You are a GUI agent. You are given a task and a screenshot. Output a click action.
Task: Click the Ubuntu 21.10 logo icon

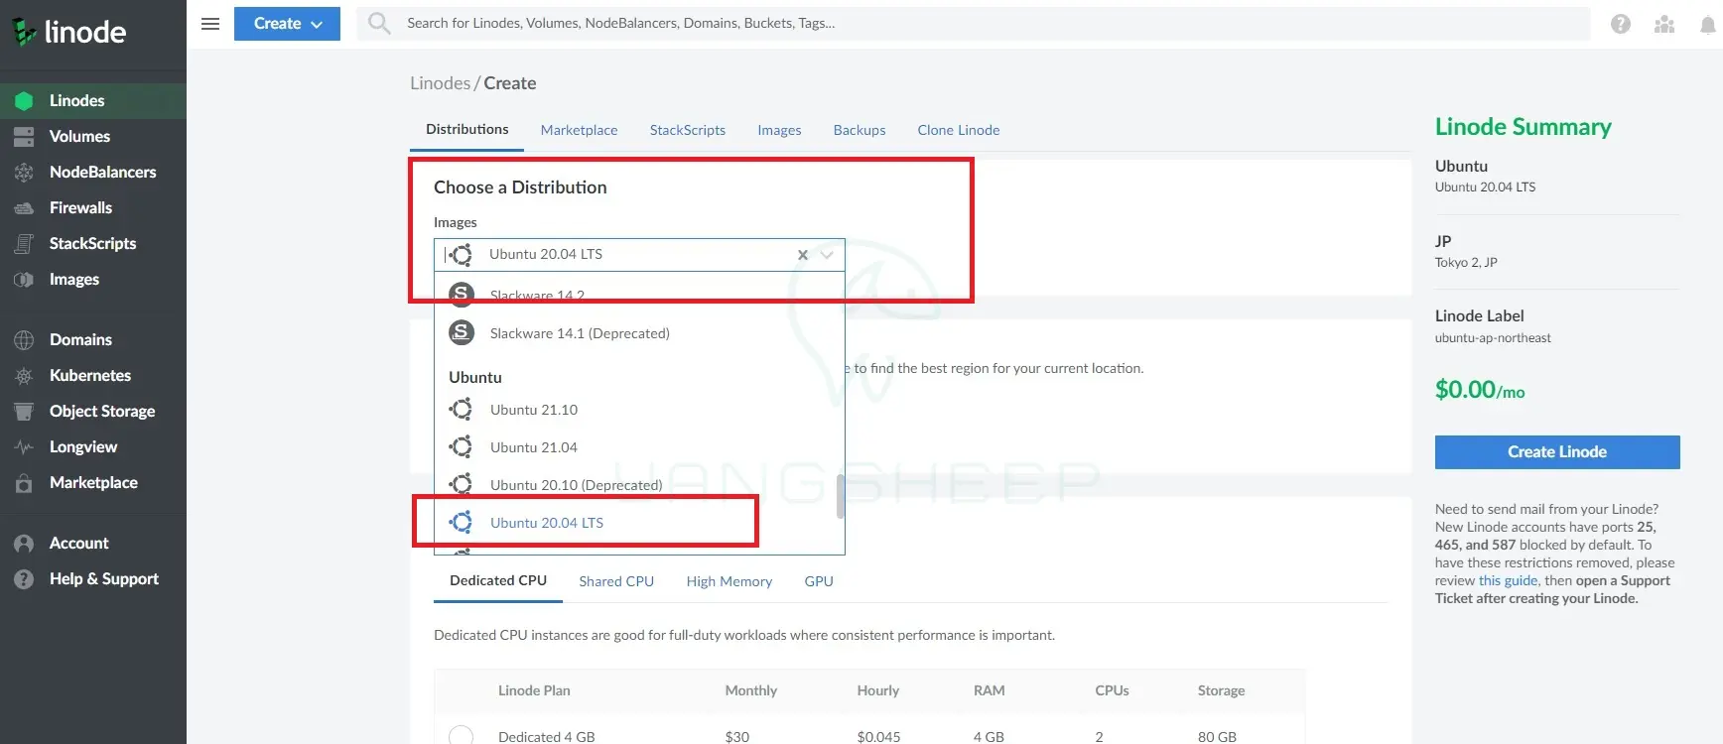[461, 410]
